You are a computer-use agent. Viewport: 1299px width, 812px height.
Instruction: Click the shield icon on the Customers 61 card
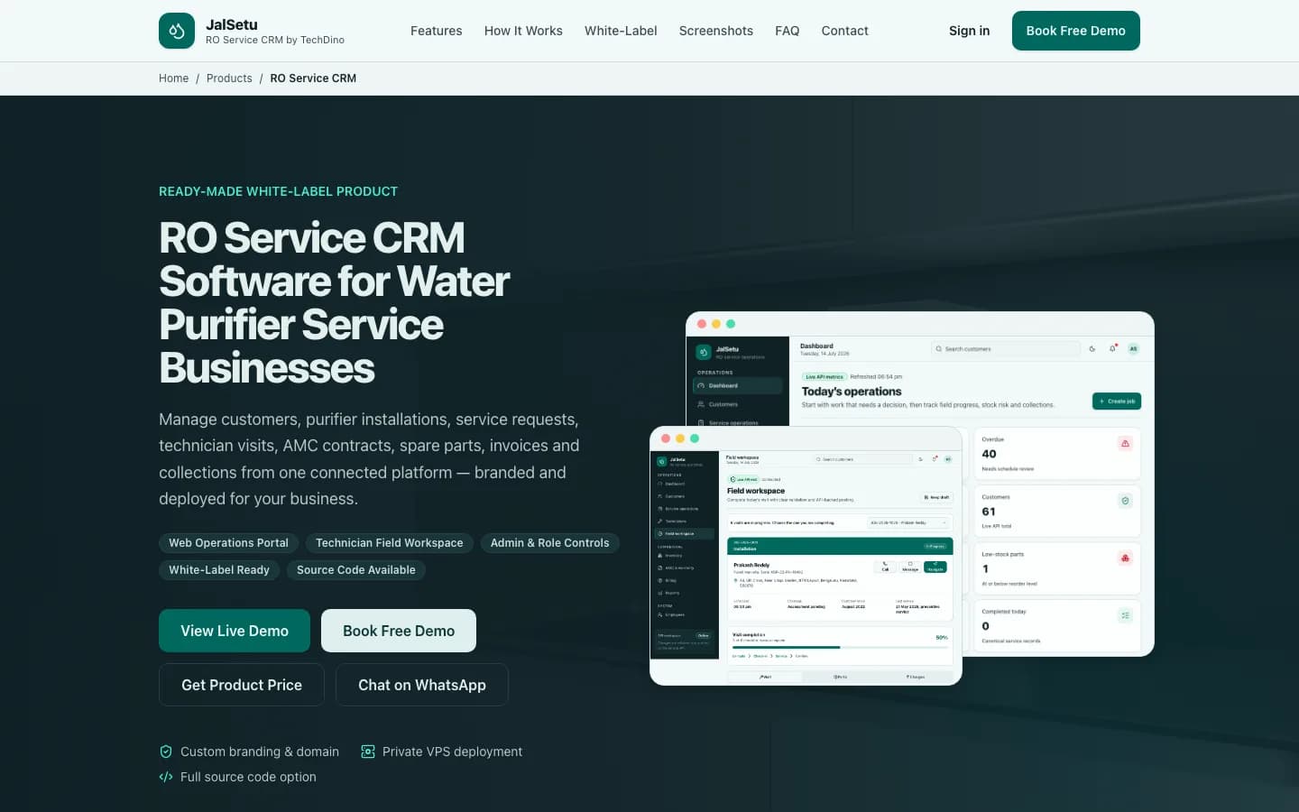pos(1125,501)
